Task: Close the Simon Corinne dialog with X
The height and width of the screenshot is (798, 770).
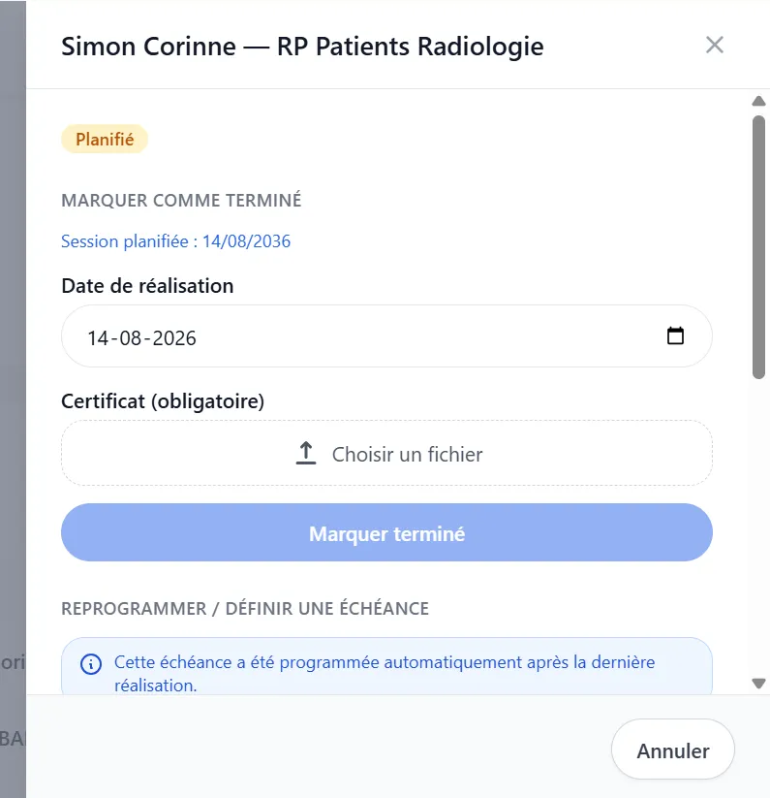Action: click(714, 45)
